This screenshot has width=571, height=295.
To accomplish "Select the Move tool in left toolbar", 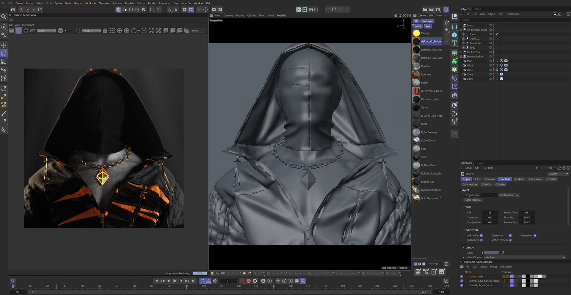I will [4, 45].
